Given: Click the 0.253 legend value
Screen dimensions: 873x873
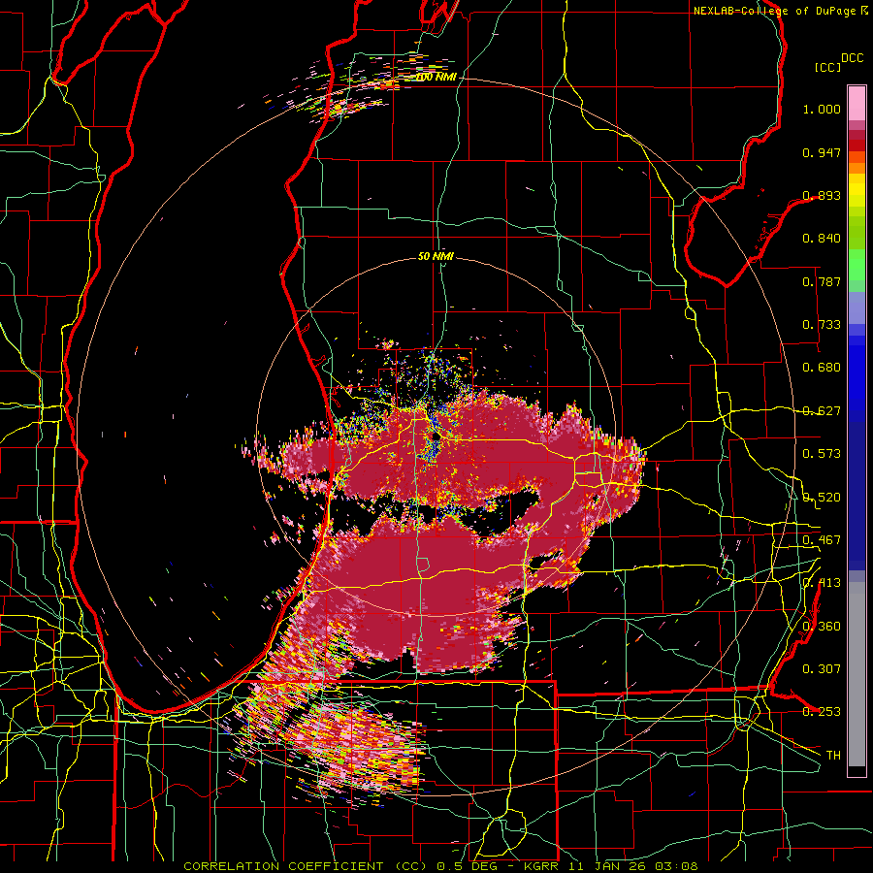Looking at the screenshot, I should 822,712.
